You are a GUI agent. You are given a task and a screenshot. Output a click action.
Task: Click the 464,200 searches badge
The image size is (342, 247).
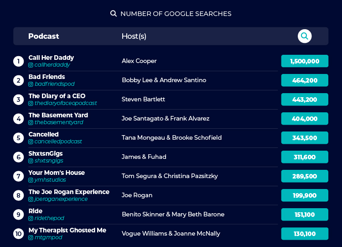click(x=305, y=80)
